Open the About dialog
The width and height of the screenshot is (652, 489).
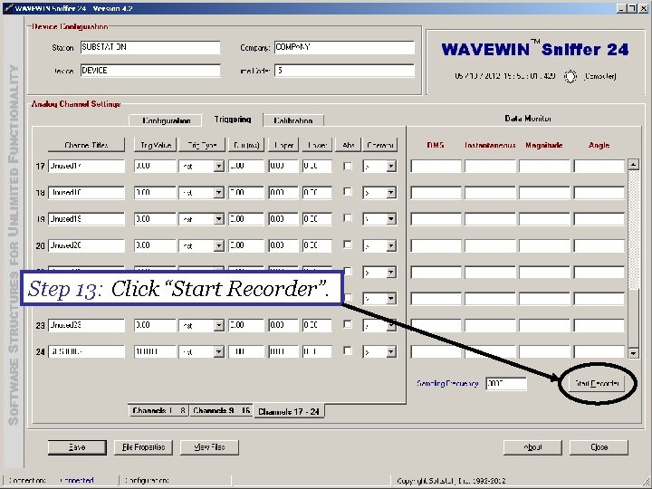tap(532, 447)
